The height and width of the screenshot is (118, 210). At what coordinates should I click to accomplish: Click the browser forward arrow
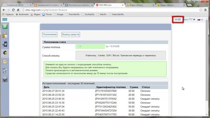9,10
